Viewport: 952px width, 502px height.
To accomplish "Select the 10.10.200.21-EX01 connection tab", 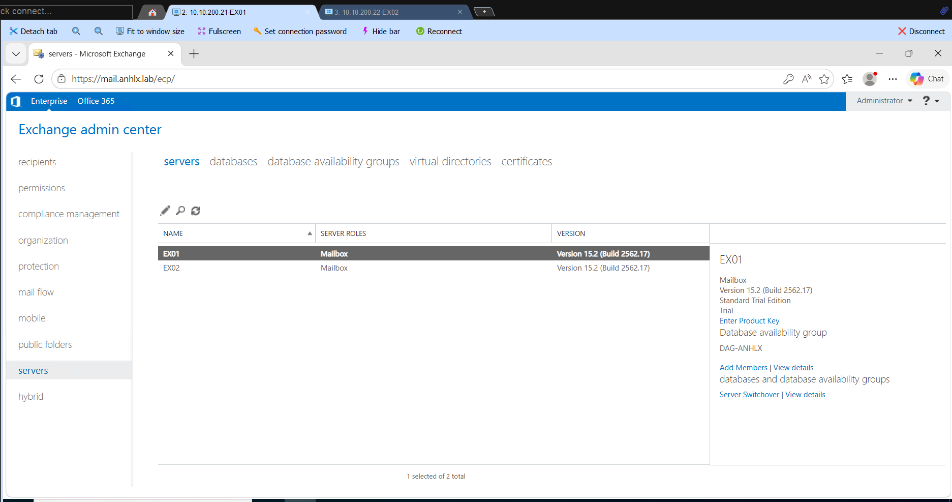I will click(241, 12).
